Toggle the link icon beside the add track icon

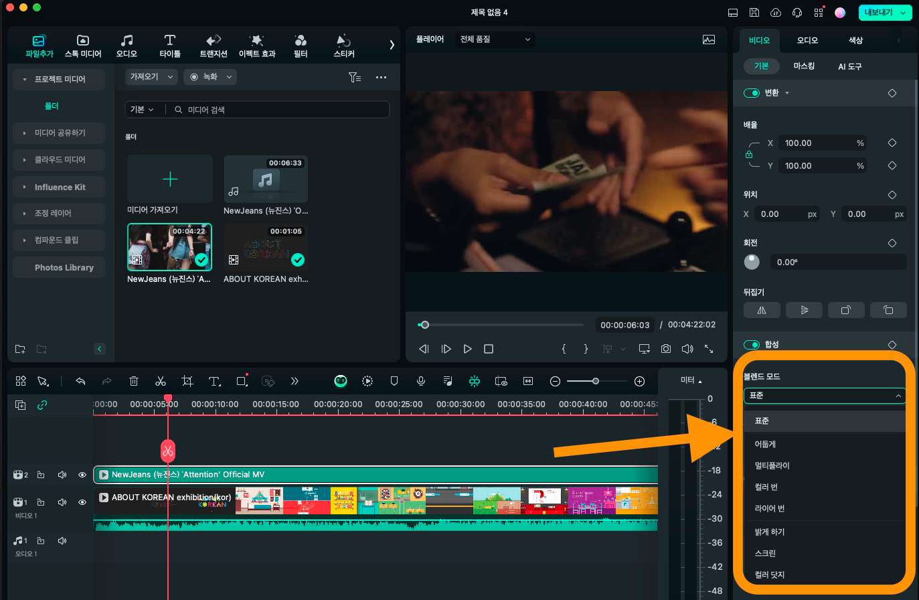[42, 405]
